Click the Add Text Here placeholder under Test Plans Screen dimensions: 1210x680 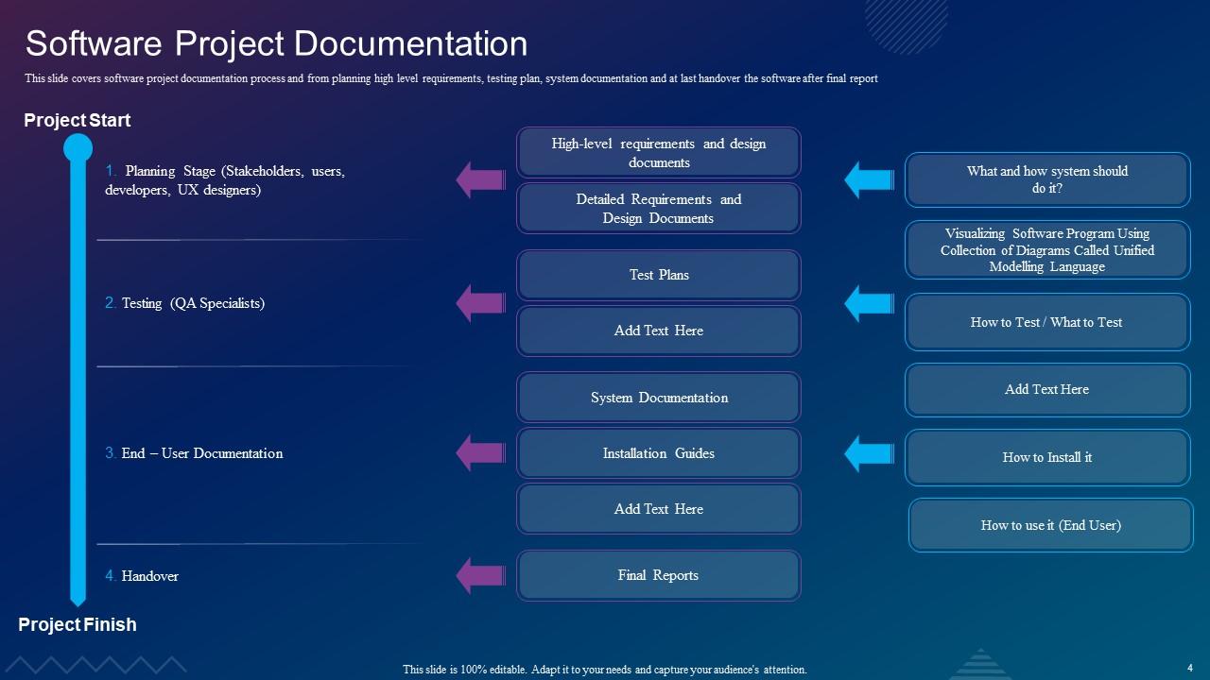click(x=658, y=331)
